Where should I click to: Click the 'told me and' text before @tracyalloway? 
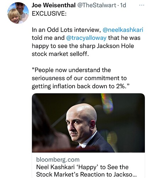(48, 38)
